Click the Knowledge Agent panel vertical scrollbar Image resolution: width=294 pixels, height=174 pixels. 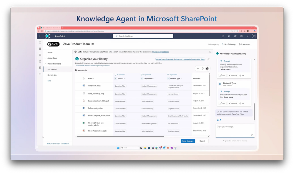(254, 112)
